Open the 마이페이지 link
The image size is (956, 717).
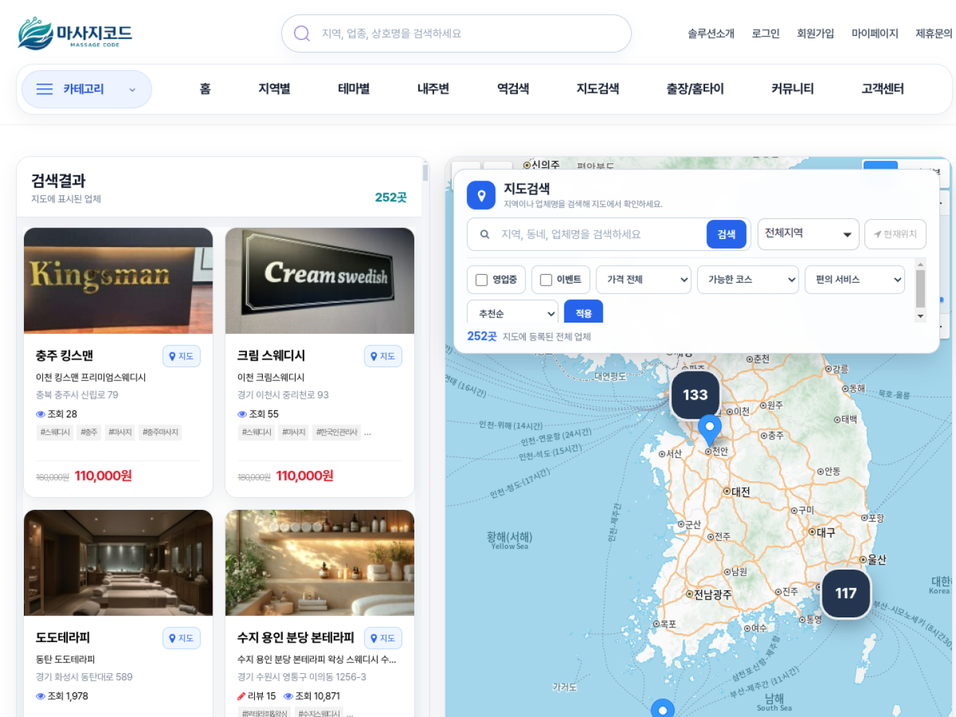[x=875, y=33]
